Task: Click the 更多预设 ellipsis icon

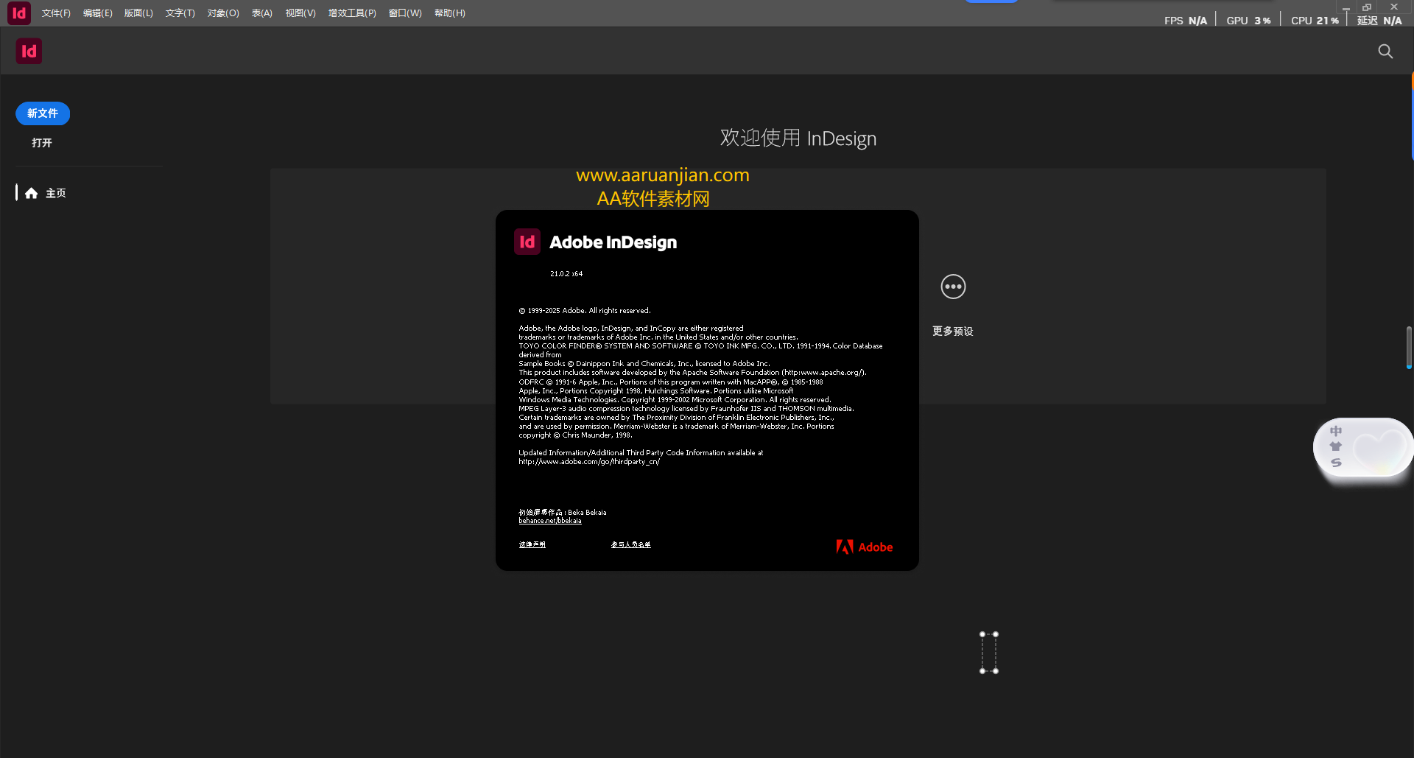Action: pyautogui.click(x=953, y=287)
